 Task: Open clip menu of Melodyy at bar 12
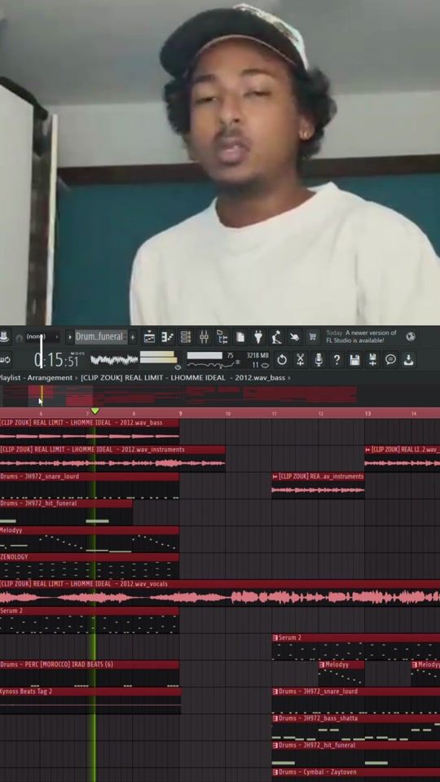(x=322, y=665)
